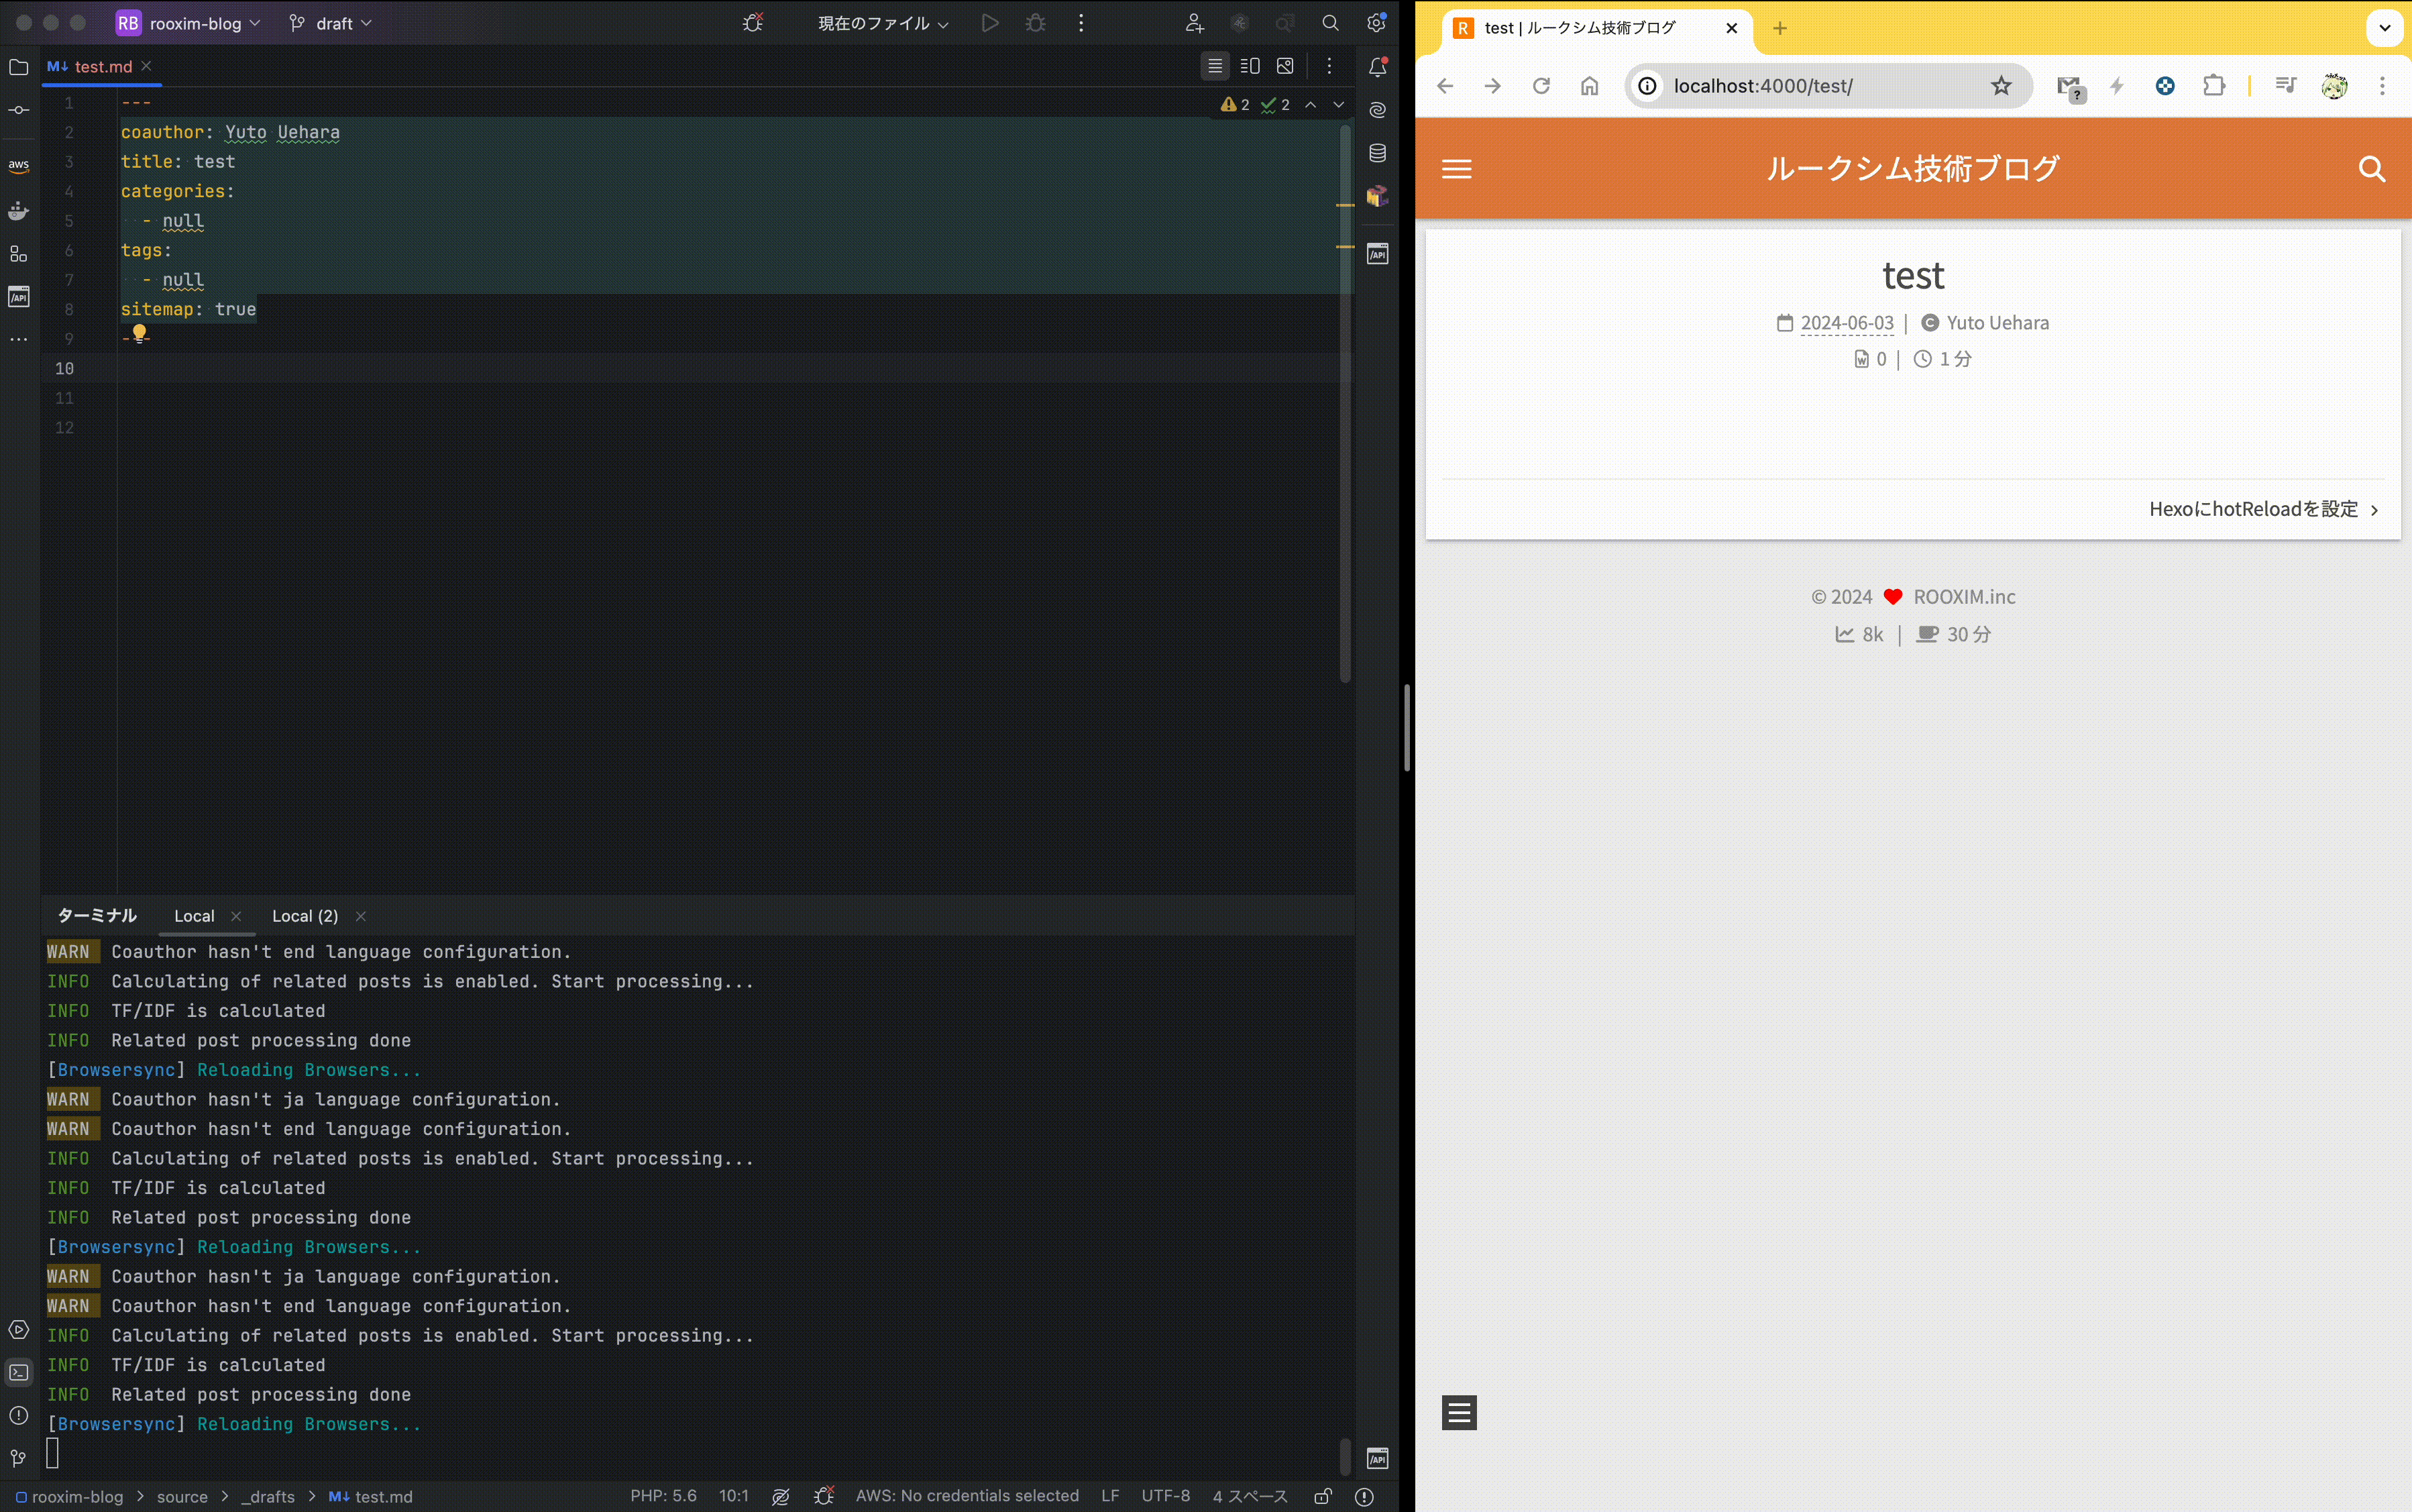Open the Git tool window icon
2412x1512 pixels.
tap(18, 1458)
